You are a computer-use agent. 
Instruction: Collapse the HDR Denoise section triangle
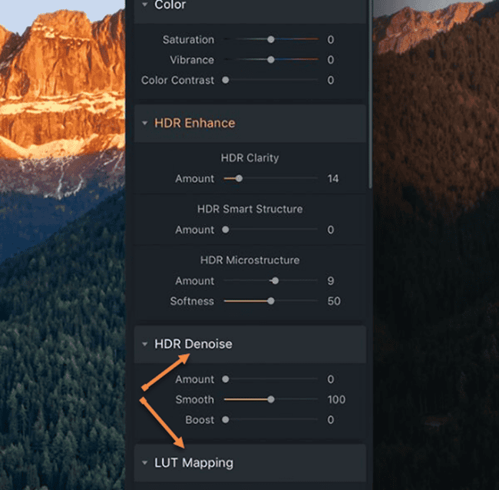[x=145, y=344]
